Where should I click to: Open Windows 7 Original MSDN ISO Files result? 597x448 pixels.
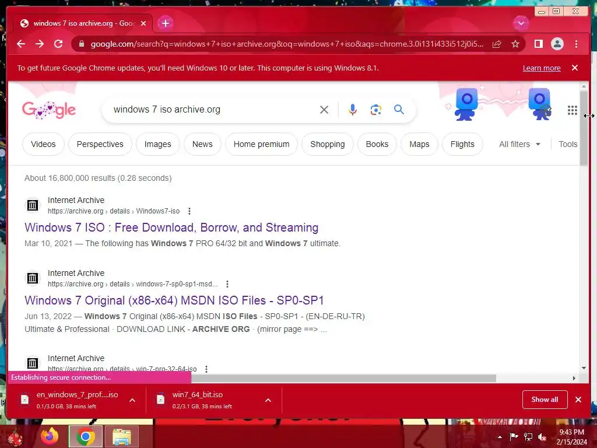[x=174, y=300]
